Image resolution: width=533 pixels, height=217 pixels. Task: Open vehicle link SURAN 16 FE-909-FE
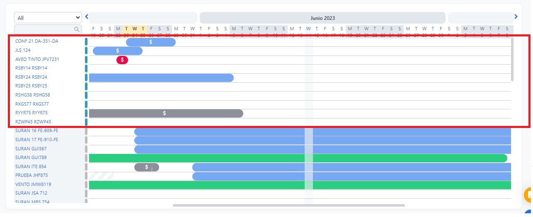coord(37,130)
